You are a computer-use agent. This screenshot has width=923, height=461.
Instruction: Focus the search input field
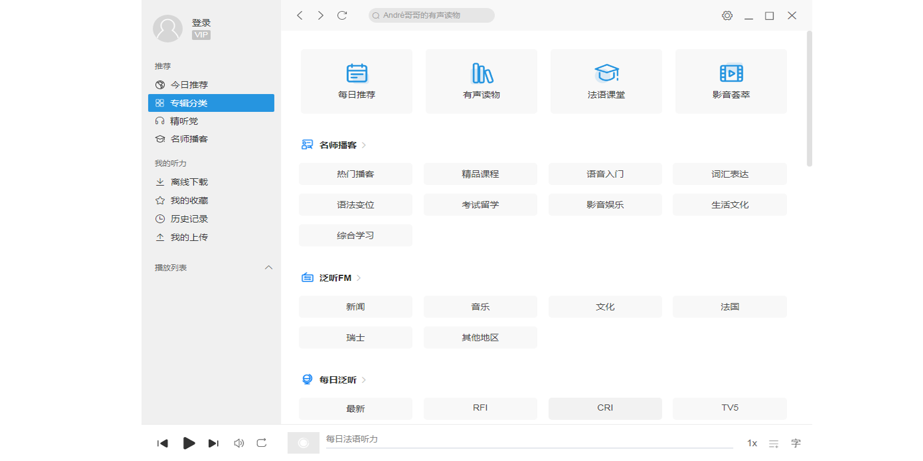click(x=431, y=15)
